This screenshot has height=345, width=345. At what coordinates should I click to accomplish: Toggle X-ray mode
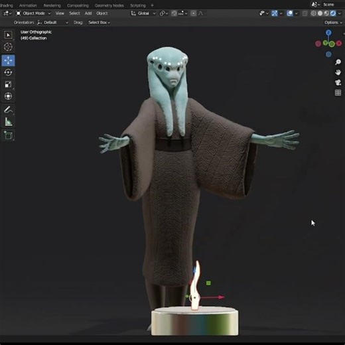point(305,13)
